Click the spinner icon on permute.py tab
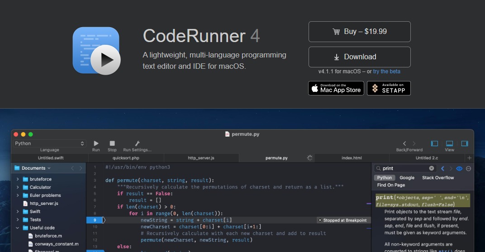 point(309,158)
